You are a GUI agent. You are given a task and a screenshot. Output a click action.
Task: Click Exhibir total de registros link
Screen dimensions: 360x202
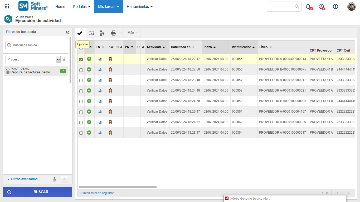click(97, 193)
